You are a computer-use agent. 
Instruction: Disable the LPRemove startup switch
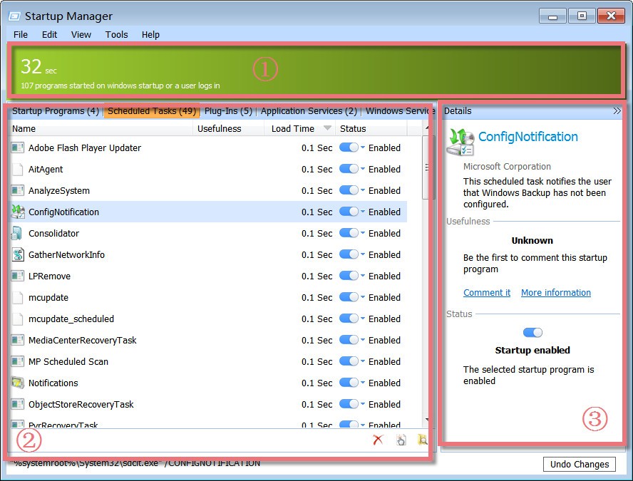(x=349, y=276)
